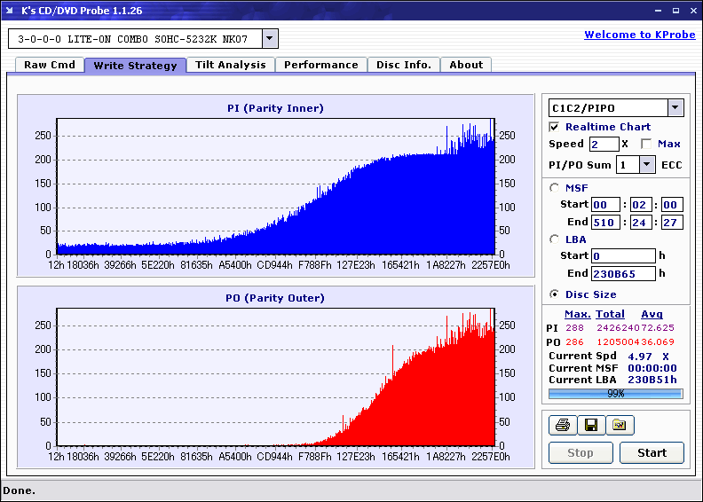Minimize the KProbe window

pyautogui.click(x=658, y=11)
